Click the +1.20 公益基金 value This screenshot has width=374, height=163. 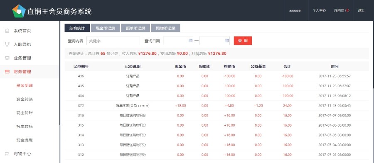tap(258, 105)
